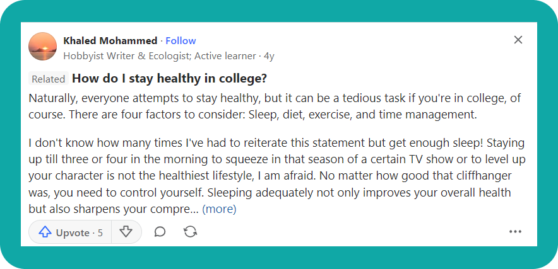The width and height of the screenshot is (558, 269).
Task: Open the three-dot more options menu
Action: tap(515, 232)
